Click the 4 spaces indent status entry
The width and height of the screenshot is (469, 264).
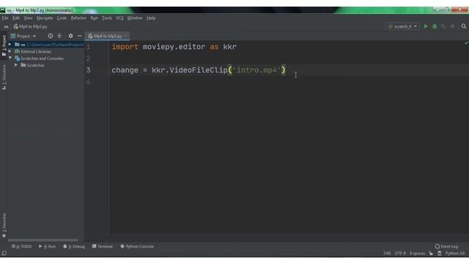click(x=417, y=253)
